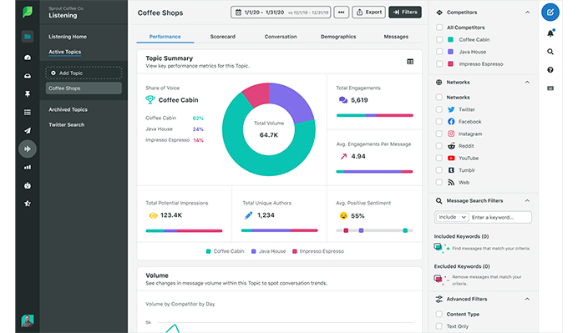
Task: Click the Export button
Action: (369, 13)
